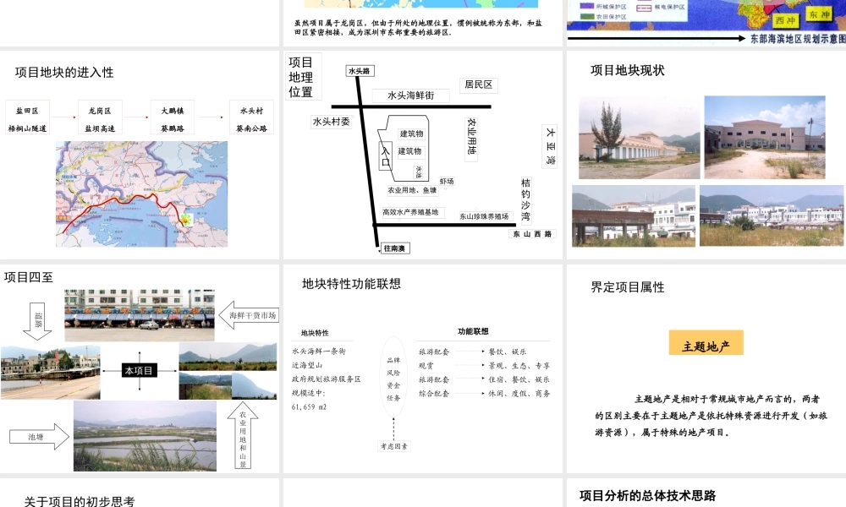Click the upward 农业用地和山景 arrow
Viewport: 846px width, 507px height.
243,435
